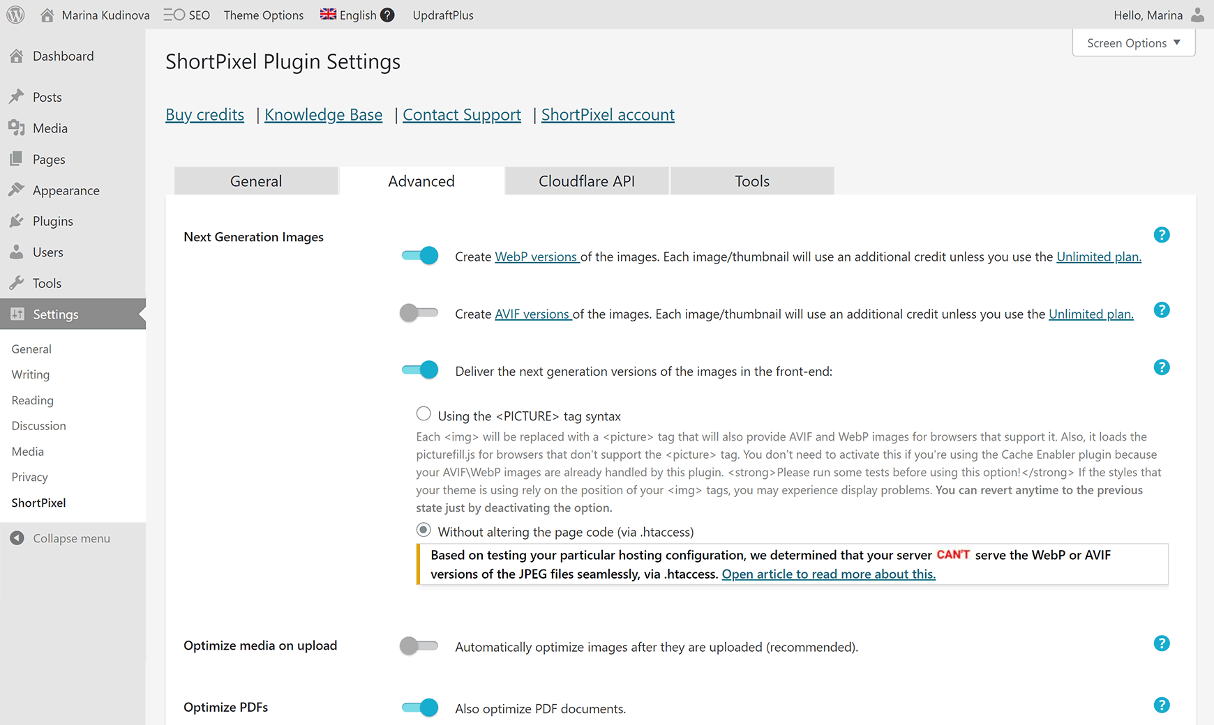Click the WordPress logo icon

tap(15, 15)
